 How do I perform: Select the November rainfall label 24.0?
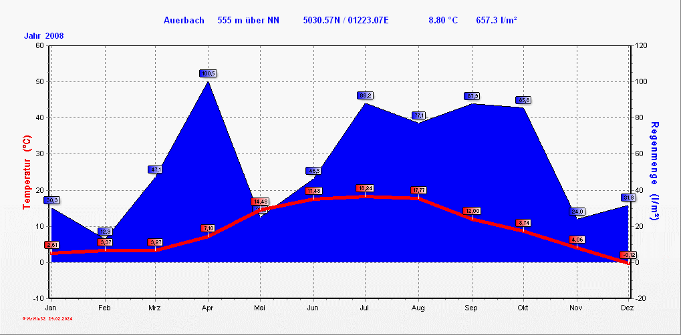point(577,212)
